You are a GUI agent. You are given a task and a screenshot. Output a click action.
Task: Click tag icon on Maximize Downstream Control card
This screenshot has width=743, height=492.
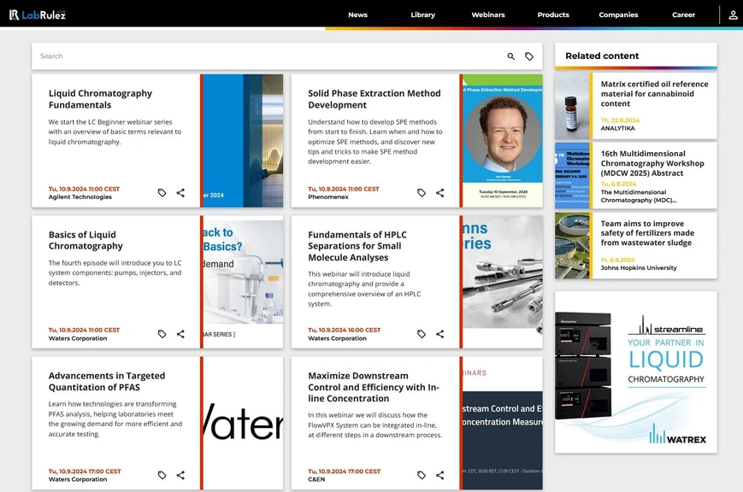422,475
